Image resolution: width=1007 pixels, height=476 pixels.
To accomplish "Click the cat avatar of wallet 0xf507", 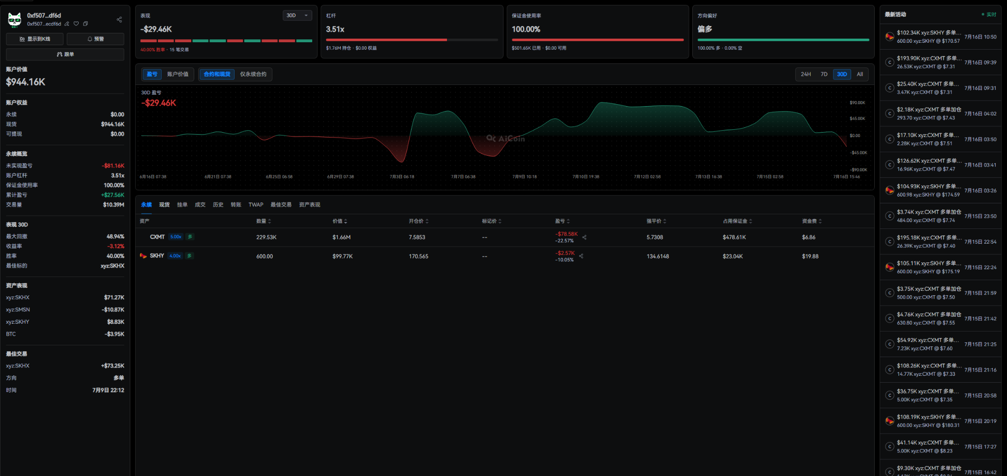I will (x=15, y=20).
